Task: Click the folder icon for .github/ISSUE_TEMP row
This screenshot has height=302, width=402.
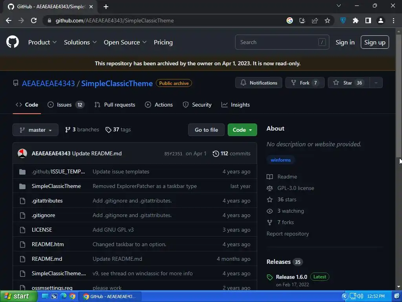Action: (22, 171)
